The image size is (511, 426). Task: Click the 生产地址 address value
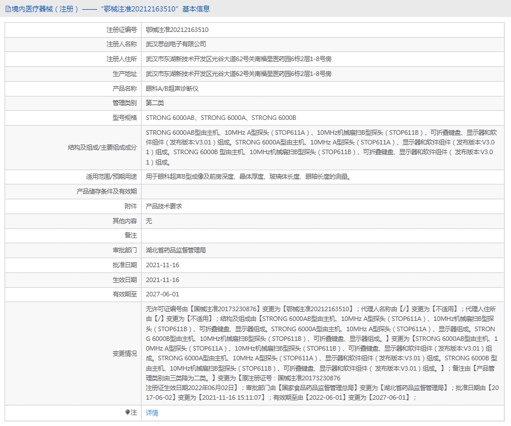click(239, 74)
